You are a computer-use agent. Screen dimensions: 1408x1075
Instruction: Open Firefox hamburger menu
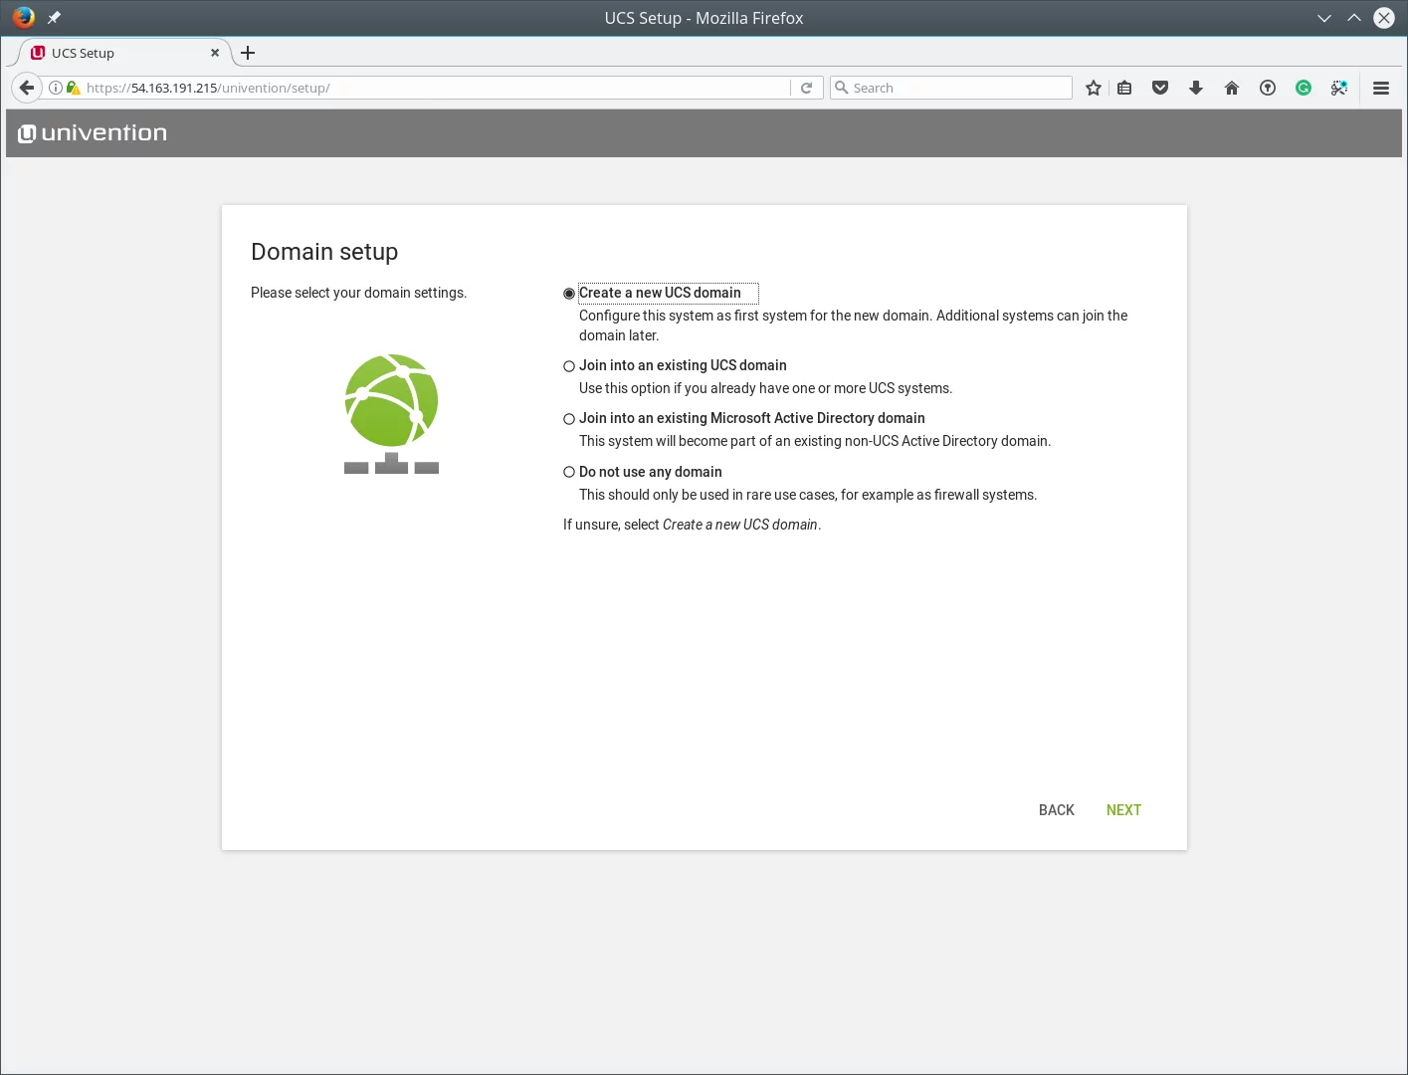(x=1381, y=88)
